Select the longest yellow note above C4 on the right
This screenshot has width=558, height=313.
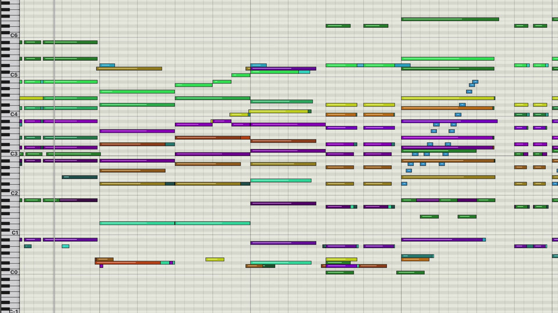[448, 99]
